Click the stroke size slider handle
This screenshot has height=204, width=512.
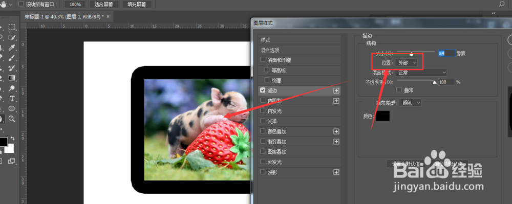(412, 54)
